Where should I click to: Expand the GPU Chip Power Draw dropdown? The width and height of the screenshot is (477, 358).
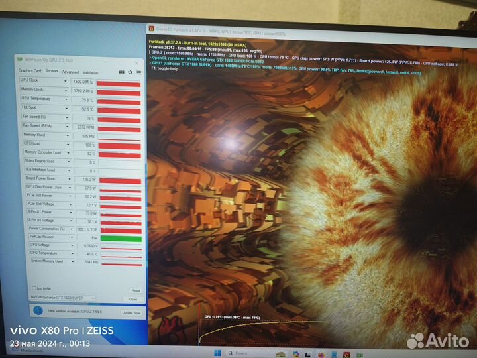pyautogui.click(x=70, y=187)
